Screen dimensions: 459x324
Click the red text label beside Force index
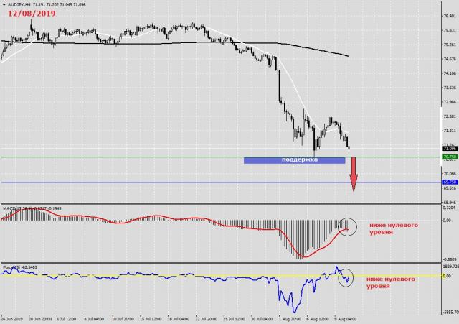click(x=391, y=282)
